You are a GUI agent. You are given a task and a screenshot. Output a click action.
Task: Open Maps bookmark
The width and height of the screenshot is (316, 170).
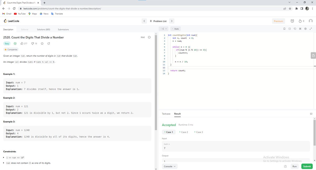tap(33, 14)
